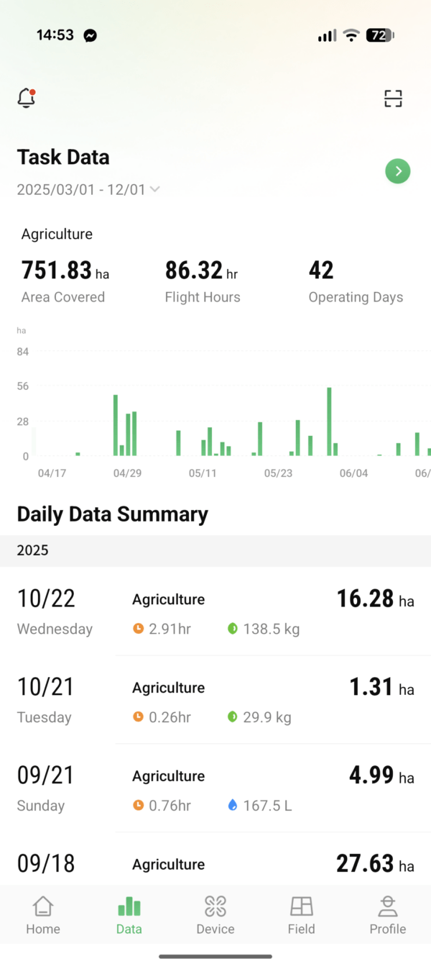431x969 pixels.
Task: Open the Device tab
Action: coord(215,915)
